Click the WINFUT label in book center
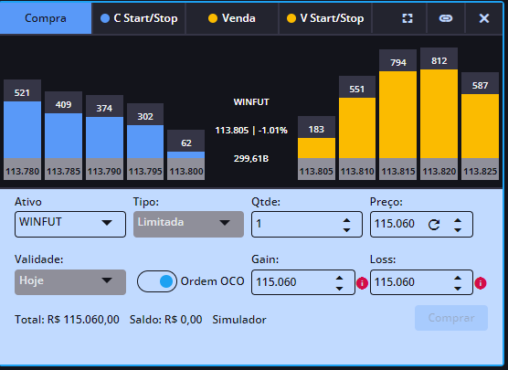The height and width of the screenshot is (370, 508). pyautogui.click(x=251, y=102)
